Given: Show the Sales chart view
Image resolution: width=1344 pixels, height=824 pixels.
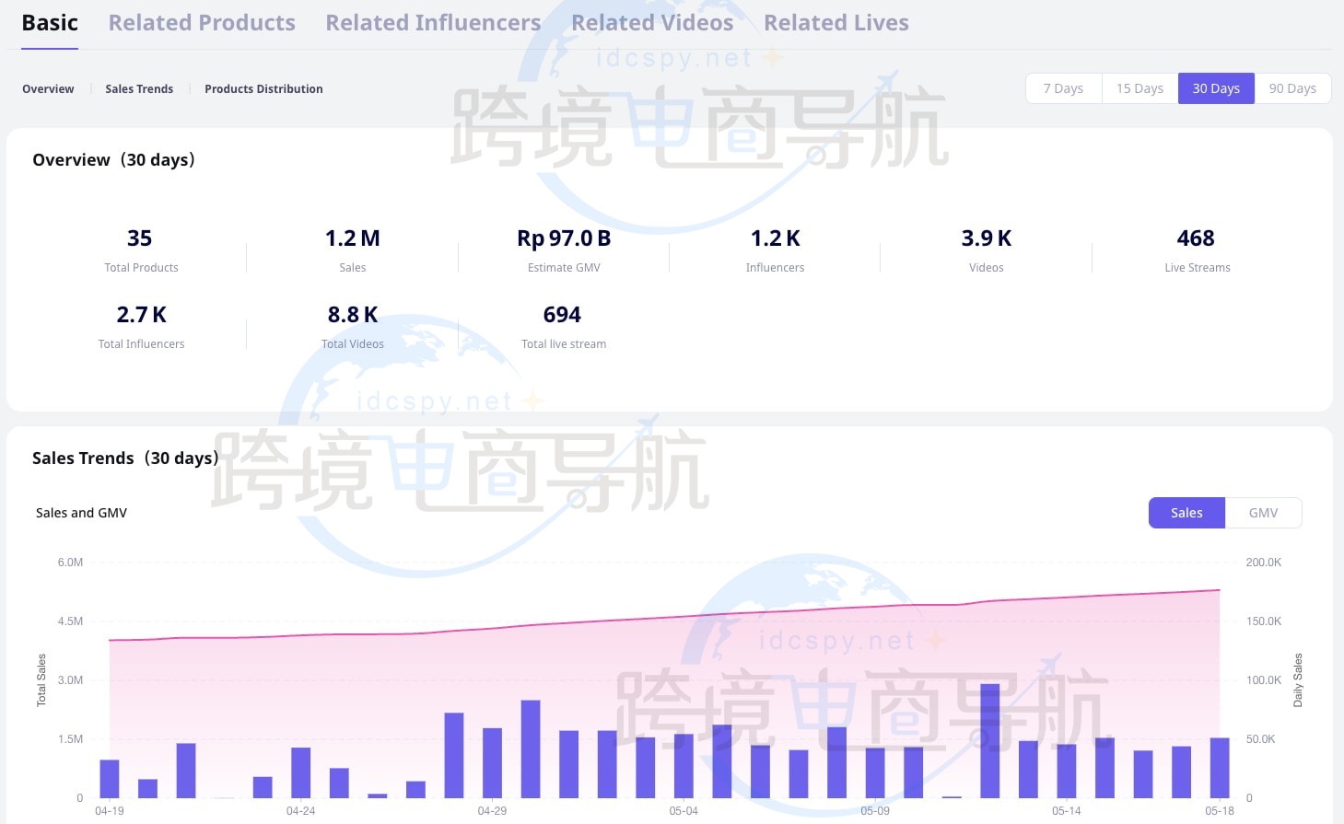Looking at the screenshot, I should (x=1186, y=513).
